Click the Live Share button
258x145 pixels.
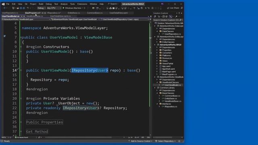pos(173,8)
